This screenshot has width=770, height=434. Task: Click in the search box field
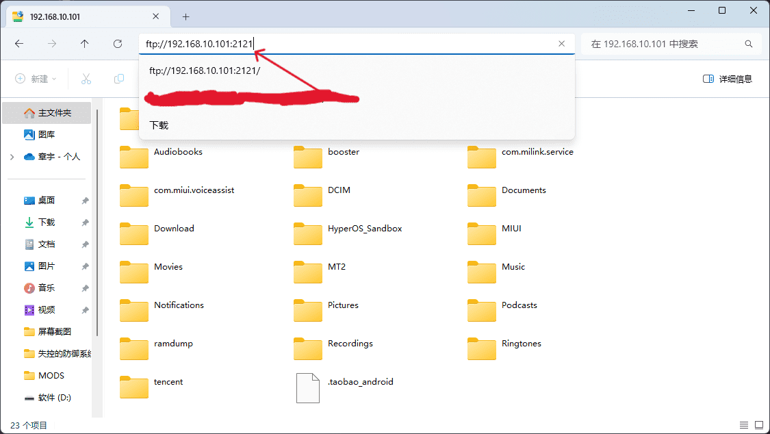pyautogui.click(x=664, y=44)
